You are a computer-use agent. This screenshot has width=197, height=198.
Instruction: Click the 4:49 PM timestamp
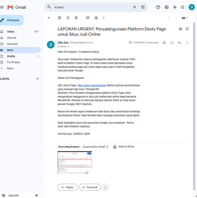coord(146,43)
